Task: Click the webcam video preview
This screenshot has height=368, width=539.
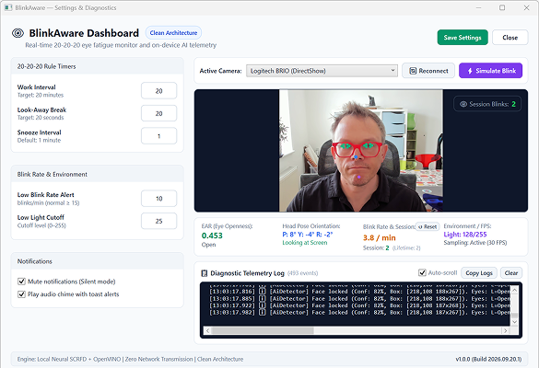Action: tap(361, 151)
